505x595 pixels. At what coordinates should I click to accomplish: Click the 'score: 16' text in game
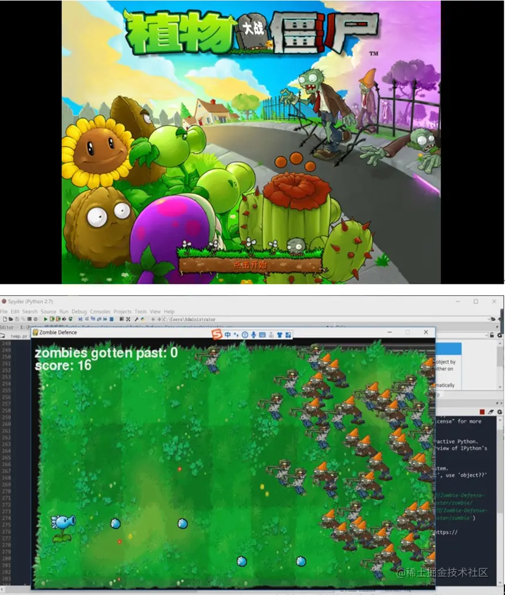click(x=63, y=365)
